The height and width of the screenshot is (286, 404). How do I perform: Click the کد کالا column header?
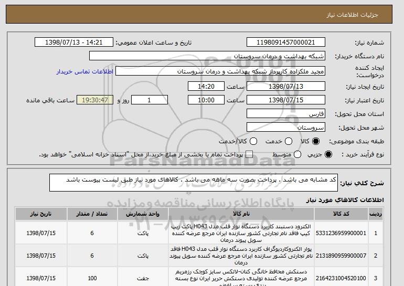pyautogui.click(x=341, y=214)
